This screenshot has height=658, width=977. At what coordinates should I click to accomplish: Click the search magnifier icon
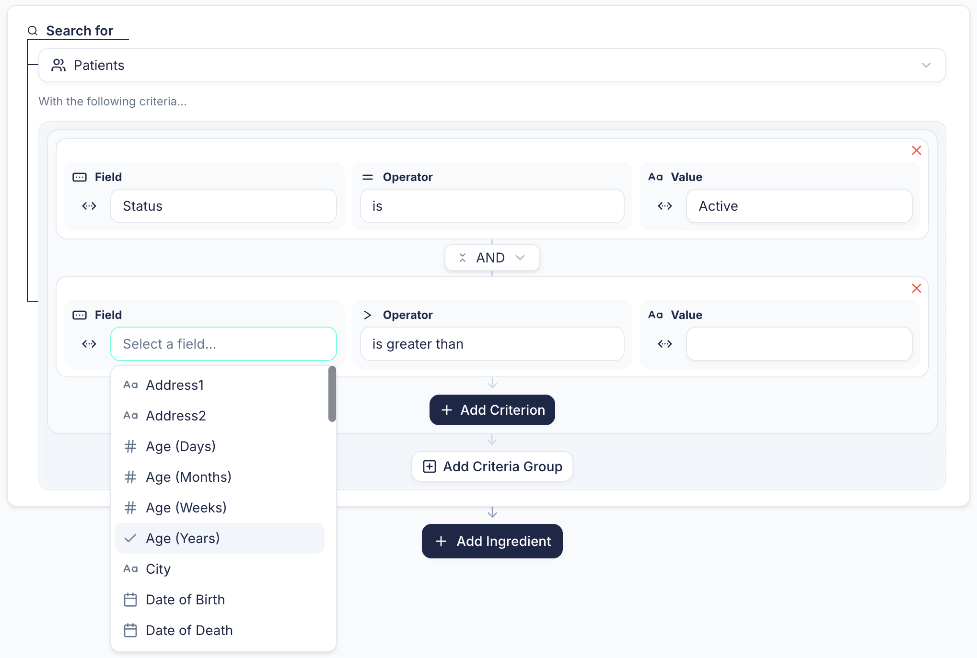pyautogui.click(x=33, y=31)
